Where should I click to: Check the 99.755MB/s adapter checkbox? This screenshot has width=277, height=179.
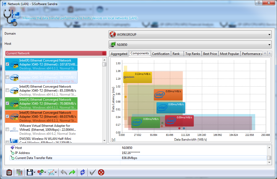click(7, 77)
